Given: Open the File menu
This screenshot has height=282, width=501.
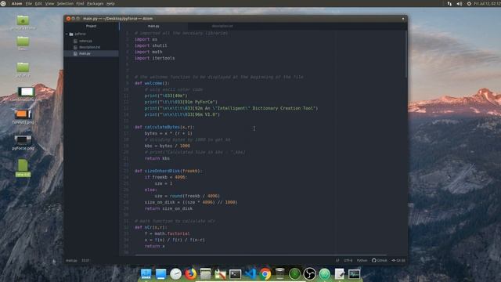Looking at the screenshot, I should tap(29, 3).
